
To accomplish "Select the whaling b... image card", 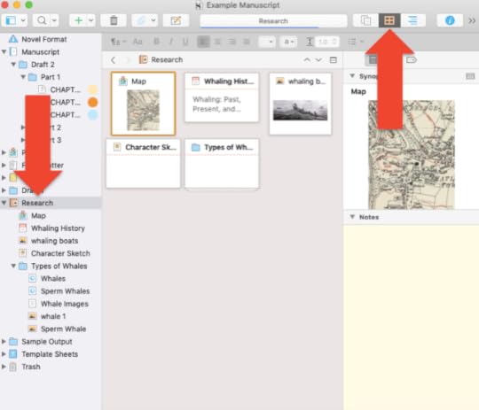I will point(301,104).
